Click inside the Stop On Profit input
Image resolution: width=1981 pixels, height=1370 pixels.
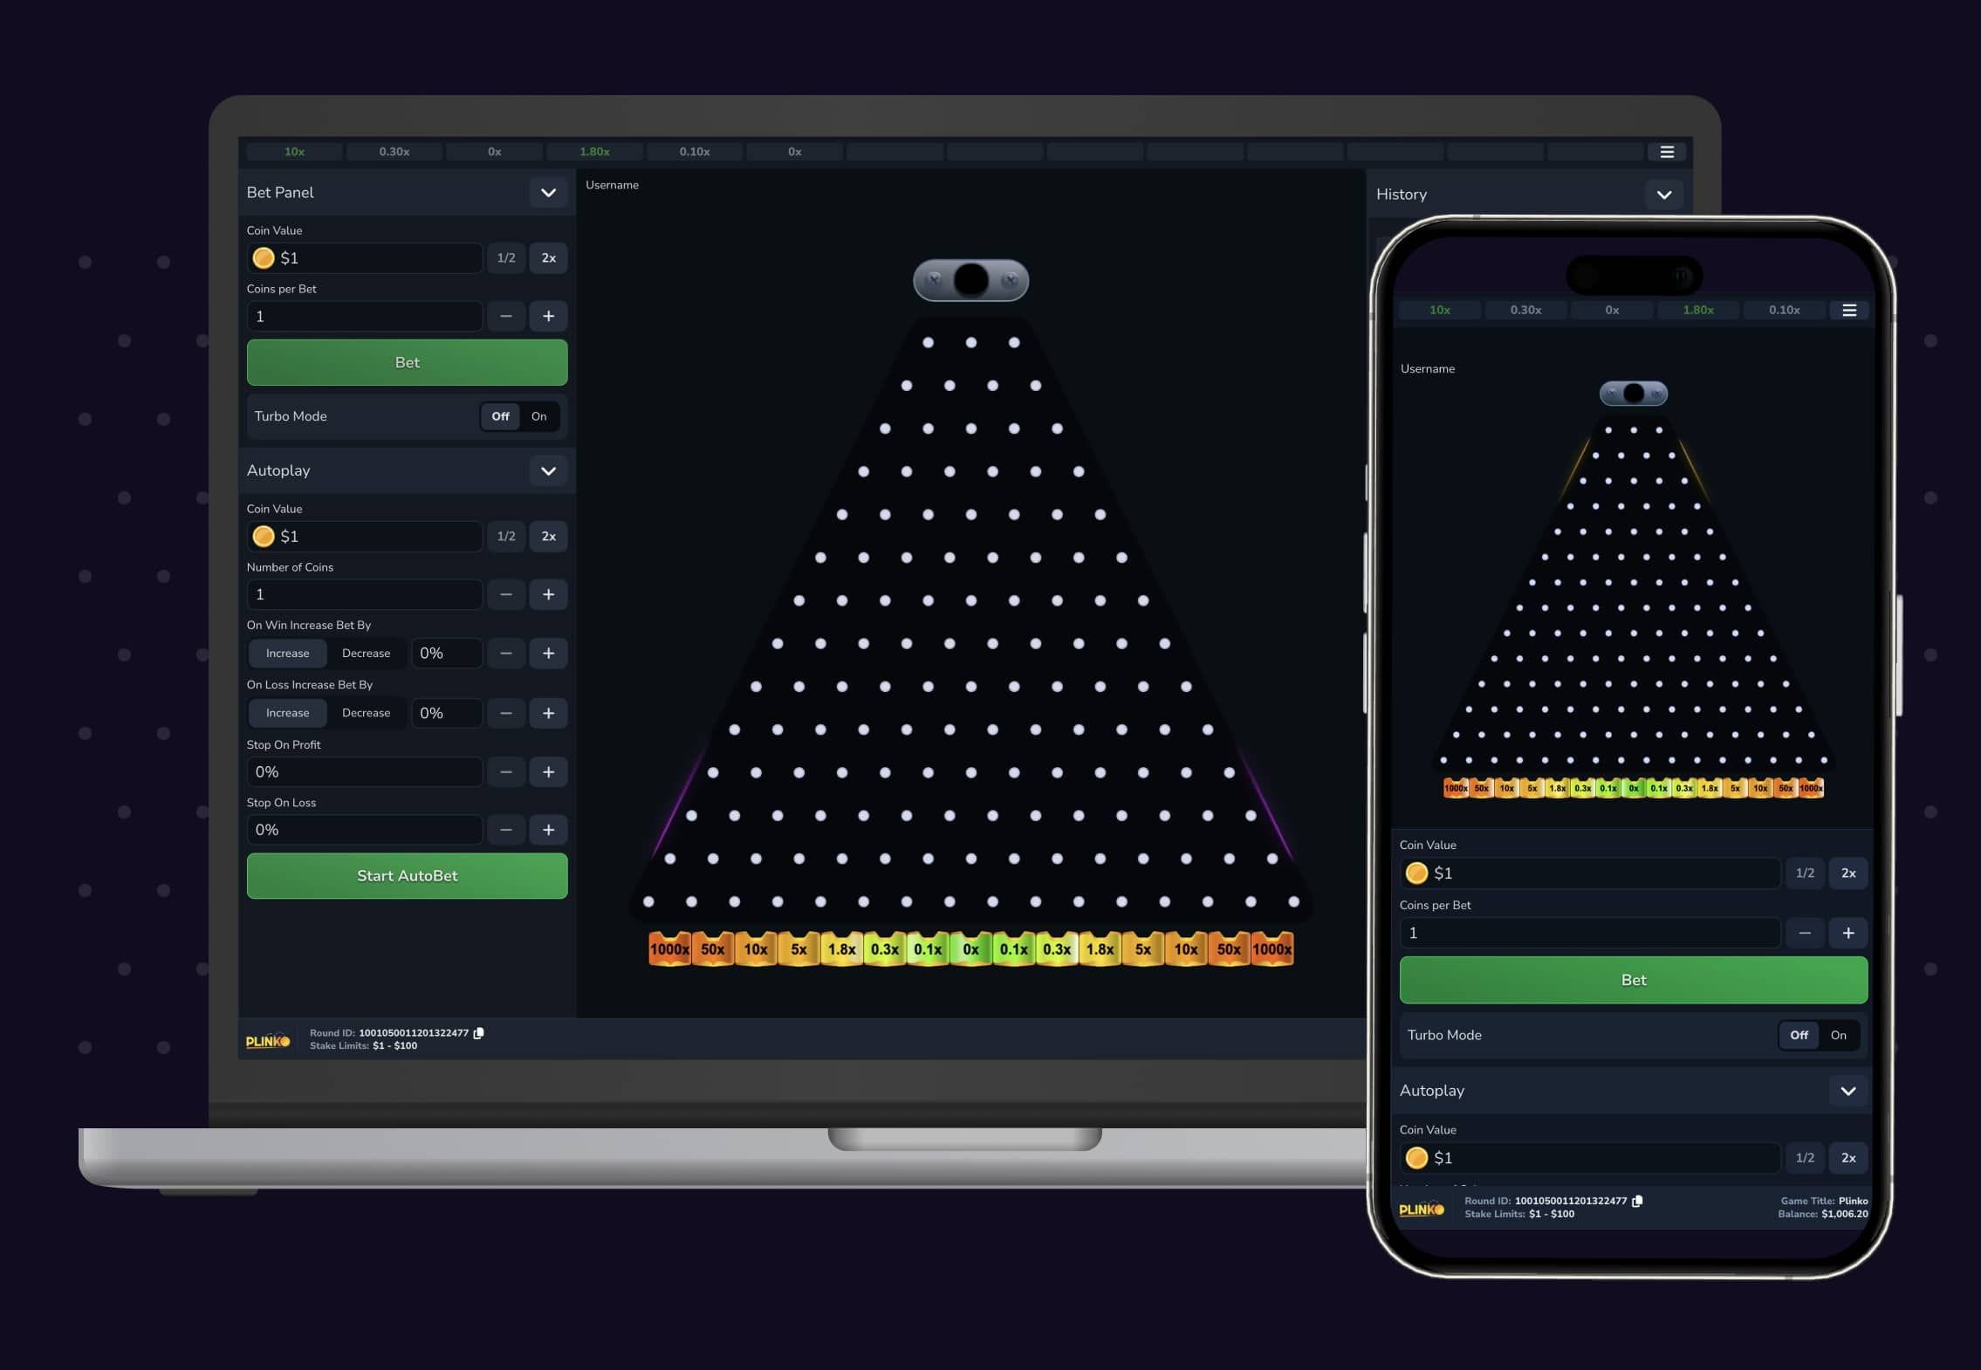point(364,771)
